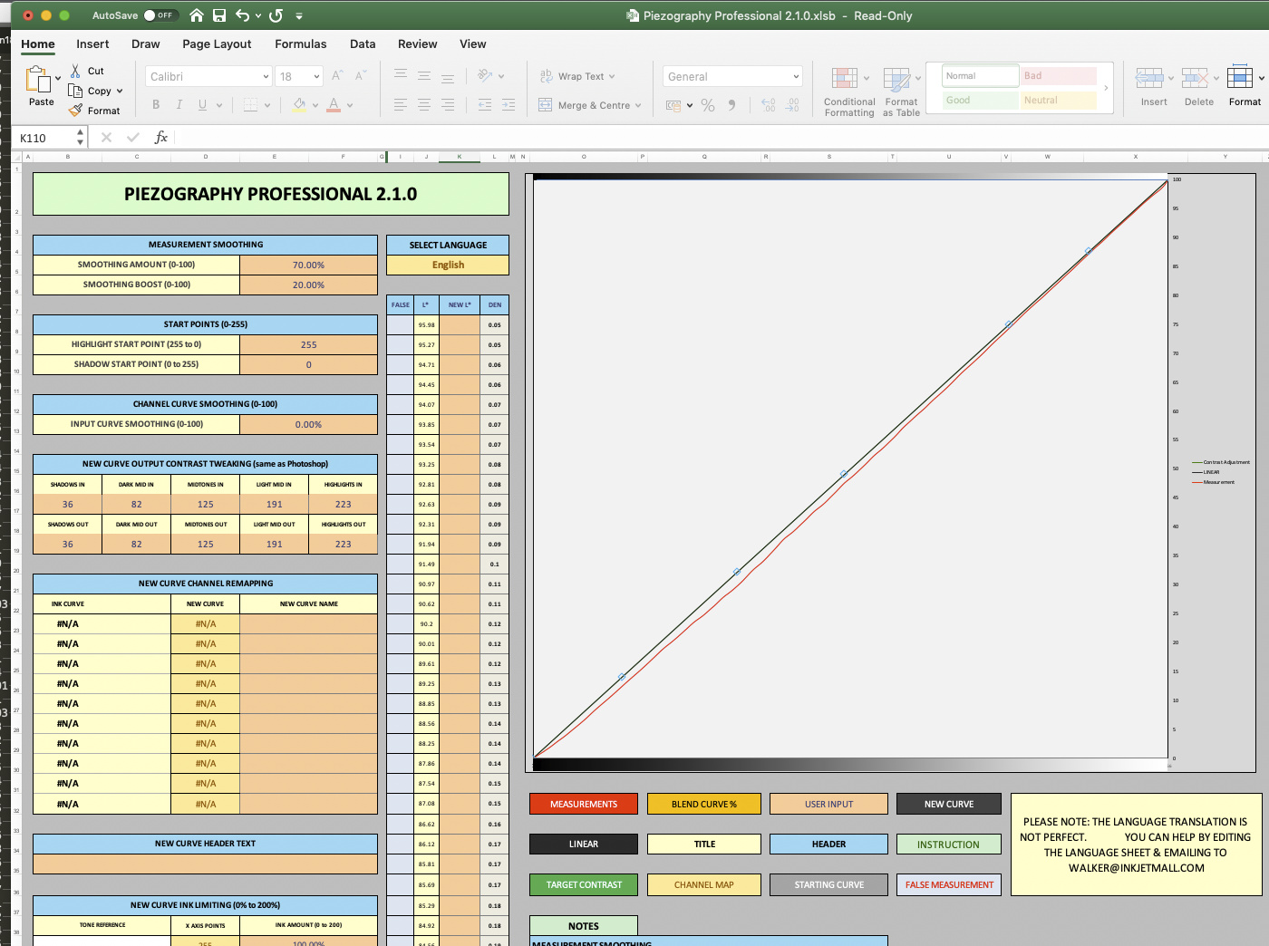Click the Delete cells icon
The image size is (1269, 946).
(1195, 78)
